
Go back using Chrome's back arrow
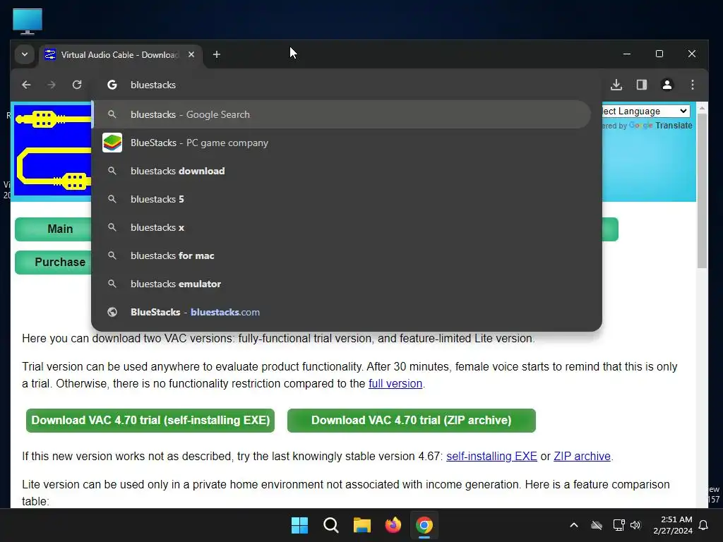coord(26,85)
